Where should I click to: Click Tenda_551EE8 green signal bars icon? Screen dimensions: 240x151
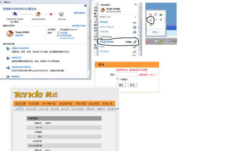click(x=134, y=42)
